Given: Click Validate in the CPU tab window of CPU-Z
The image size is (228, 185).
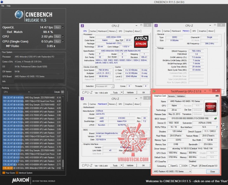Looking at the screenshot, I should (x=130, y=92).
